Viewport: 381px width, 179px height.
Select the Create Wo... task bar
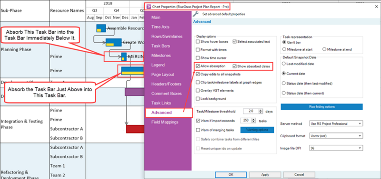click(x=113, y=42)
